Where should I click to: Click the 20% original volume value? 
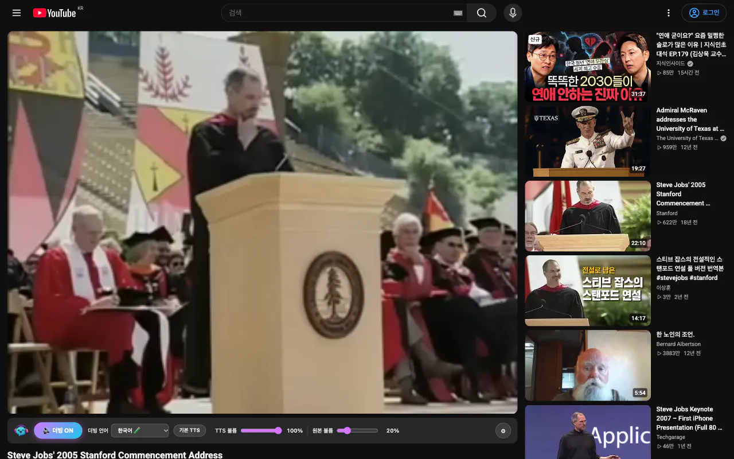tap(393, 430)
